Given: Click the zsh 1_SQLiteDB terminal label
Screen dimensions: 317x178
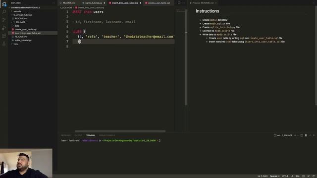Looking at the screenshot, I should click(283, 135).
